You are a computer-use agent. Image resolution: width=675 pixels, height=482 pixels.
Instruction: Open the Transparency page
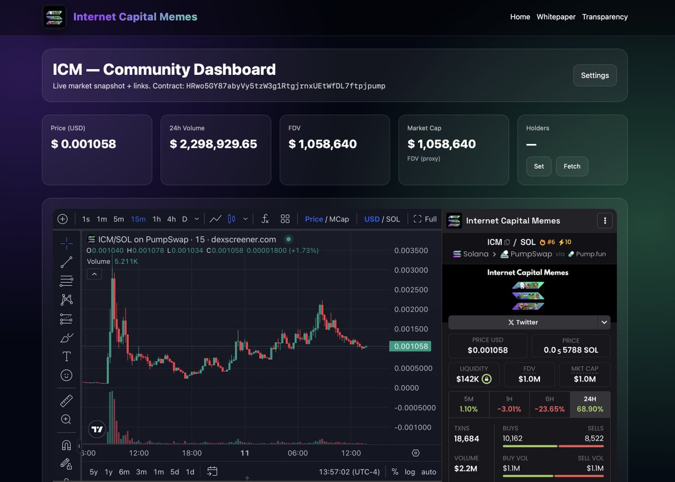pos(605,17)
